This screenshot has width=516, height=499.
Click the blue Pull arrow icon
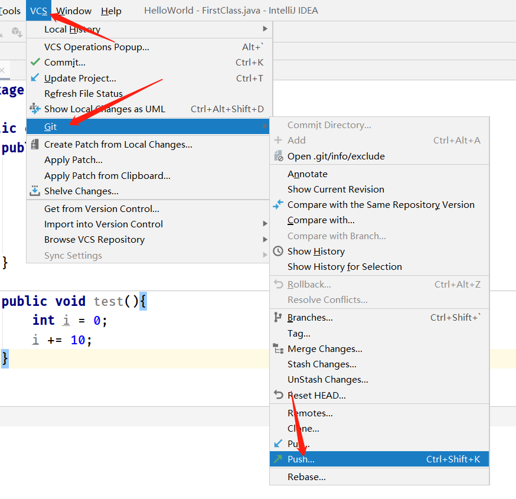click(278, 443)
